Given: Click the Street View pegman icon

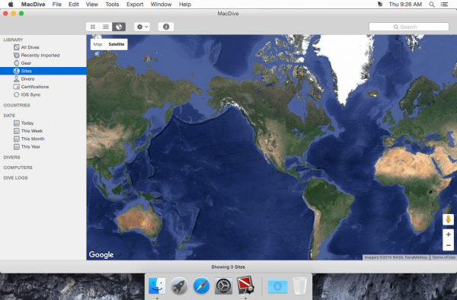Looking at the screenshot, I should (x=449, y=219).
